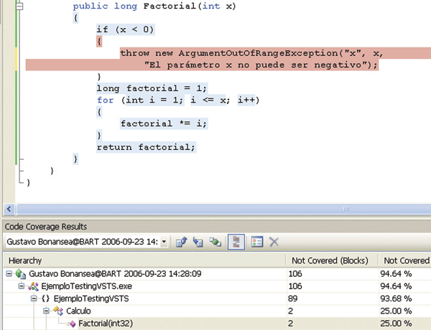Click the Add/Remove Columns icon

click(257, 242)
